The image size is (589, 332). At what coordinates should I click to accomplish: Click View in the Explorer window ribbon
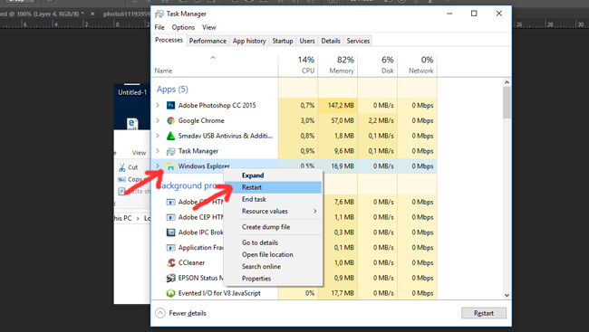click(x=139, y=153)
